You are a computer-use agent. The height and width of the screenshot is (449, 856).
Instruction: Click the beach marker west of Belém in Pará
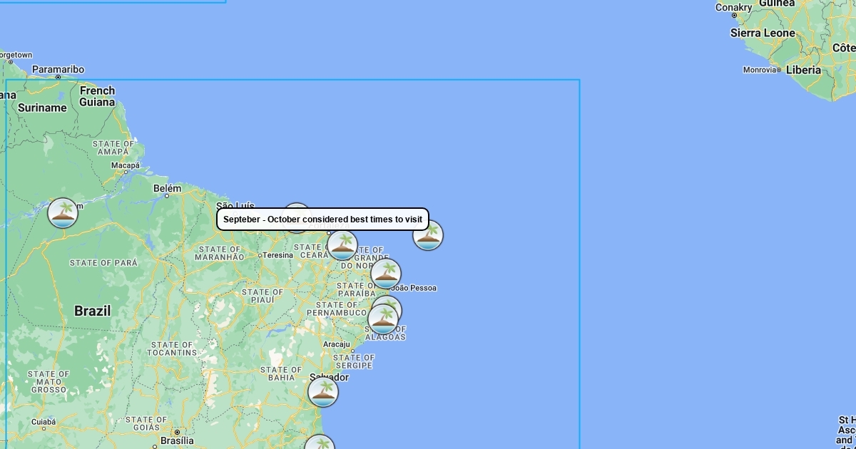pos(63,213)
